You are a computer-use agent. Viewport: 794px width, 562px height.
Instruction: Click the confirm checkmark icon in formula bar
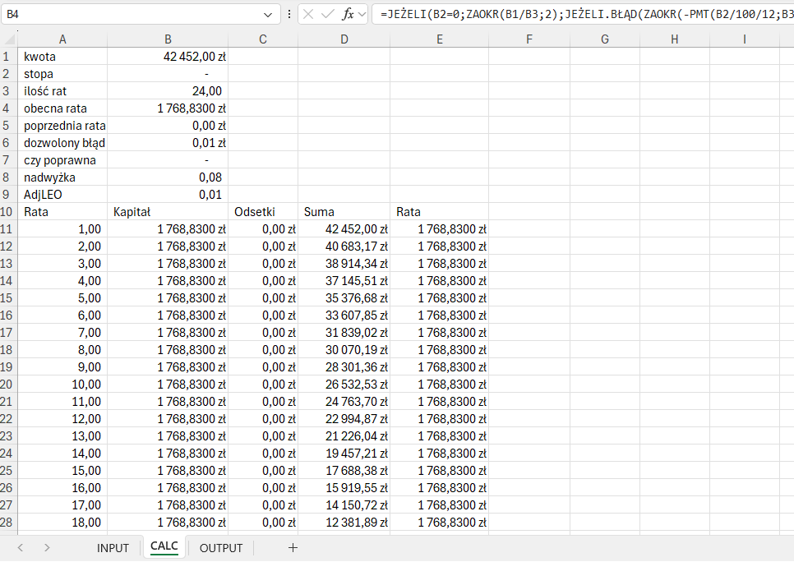point(328,14)
